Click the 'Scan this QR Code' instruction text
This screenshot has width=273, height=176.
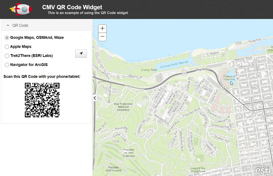[42, 77]
